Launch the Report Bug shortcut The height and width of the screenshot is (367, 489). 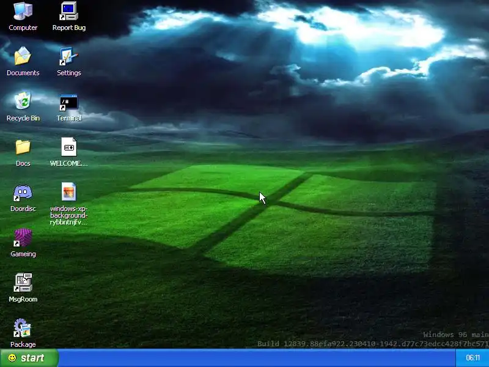(x=69, y=17)
